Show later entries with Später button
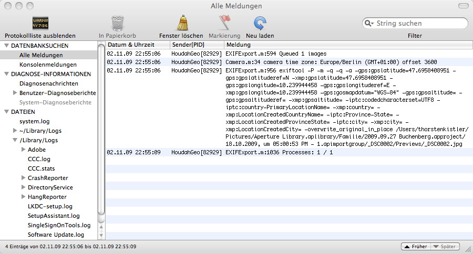 coord(445,247)
